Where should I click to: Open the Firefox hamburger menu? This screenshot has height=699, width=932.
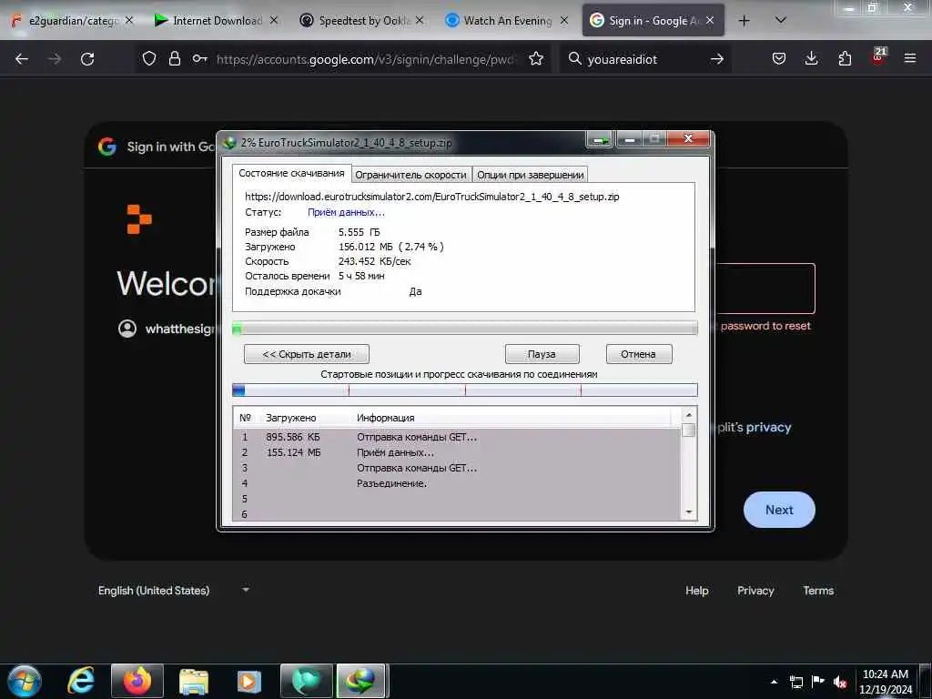pyautogui.click(x=910, y=58)
